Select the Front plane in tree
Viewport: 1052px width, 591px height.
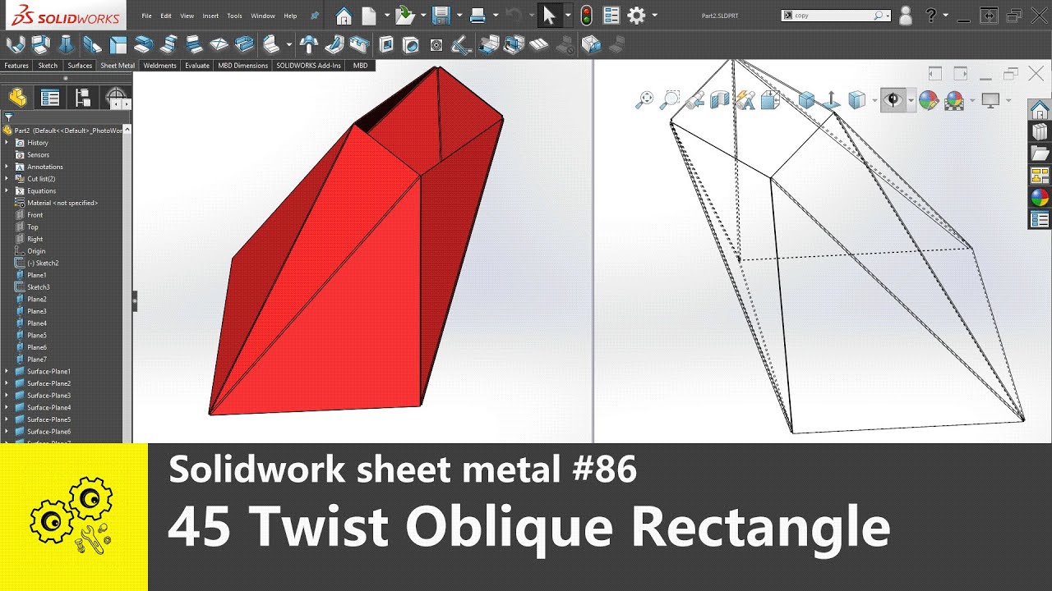[35, 215]
